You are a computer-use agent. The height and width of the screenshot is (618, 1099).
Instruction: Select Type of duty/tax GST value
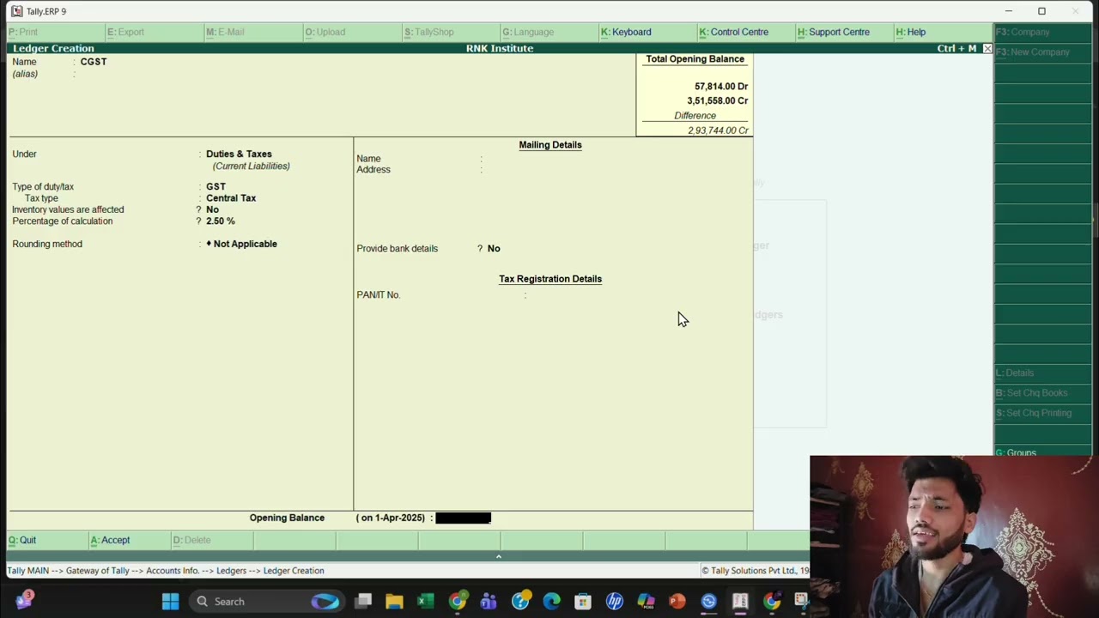coord(216,186)
